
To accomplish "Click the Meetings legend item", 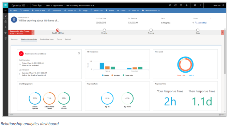I will [116, 75].
